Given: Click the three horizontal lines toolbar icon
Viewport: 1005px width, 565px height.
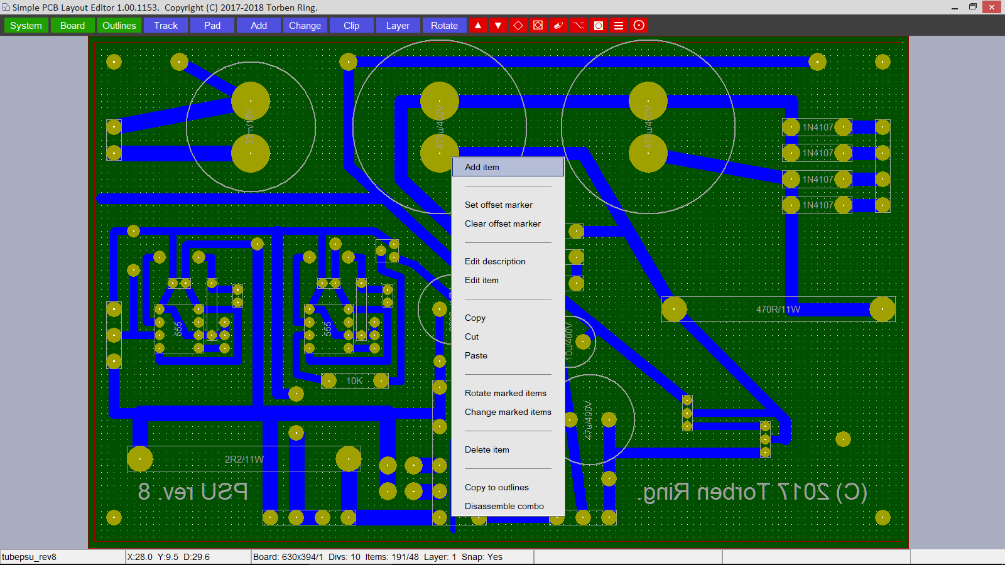Looking at the screenshot, I should pyautogui.click(x=619, y=26).
